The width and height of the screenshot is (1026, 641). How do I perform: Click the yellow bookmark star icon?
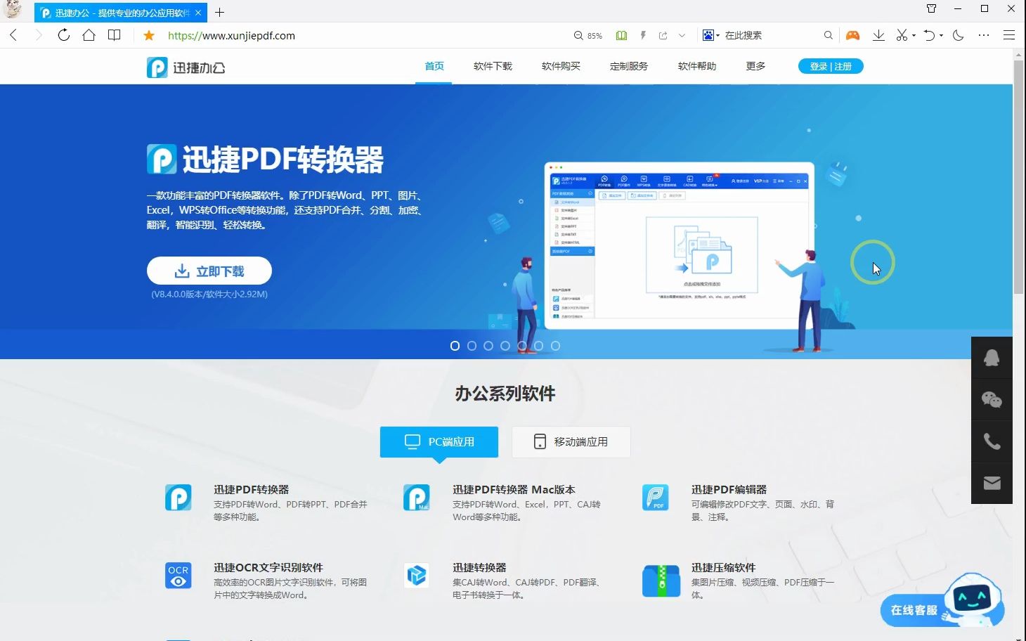click(149, 35)
